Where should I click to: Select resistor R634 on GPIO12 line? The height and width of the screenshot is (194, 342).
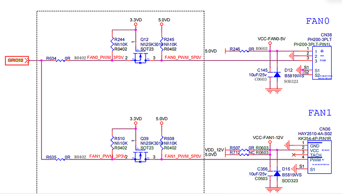pos(60,60)
